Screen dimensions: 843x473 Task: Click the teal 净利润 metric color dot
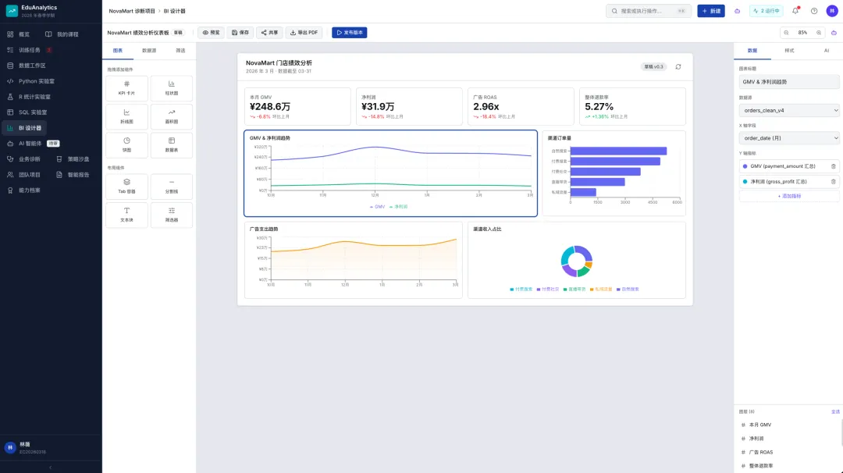click(x=745, y=182)
